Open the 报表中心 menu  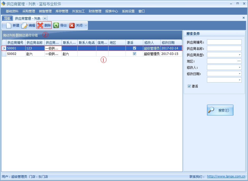click(112, 11)
